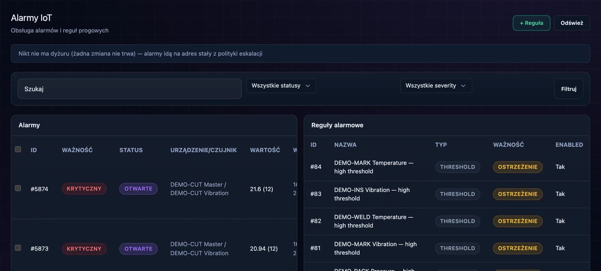601x271 pixels.
Task: Click device text of alarm #5873
Action: pyautogui.click(x=199, y=248)
